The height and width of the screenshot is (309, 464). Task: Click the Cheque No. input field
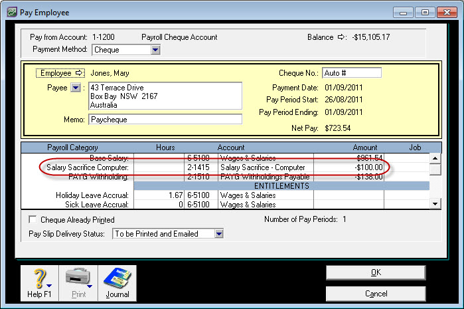[352, 73]
